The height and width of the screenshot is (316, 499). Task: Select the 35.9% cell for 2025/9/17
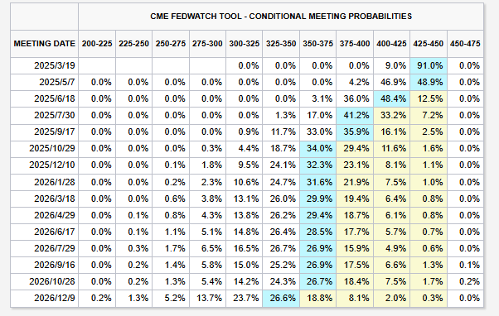tap(355, 132)
